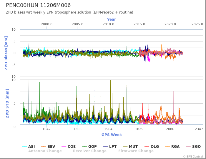Click the 2010.0 year tick label
This screenshot has width=206, height=159.
point(108,24)
